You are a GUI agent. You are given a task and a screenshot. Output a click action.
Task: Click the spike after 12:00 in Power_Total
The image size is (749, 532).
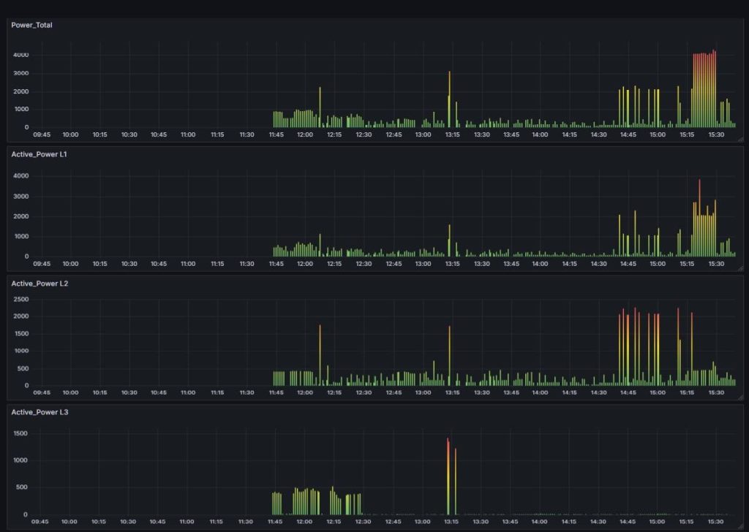point(320,107)
